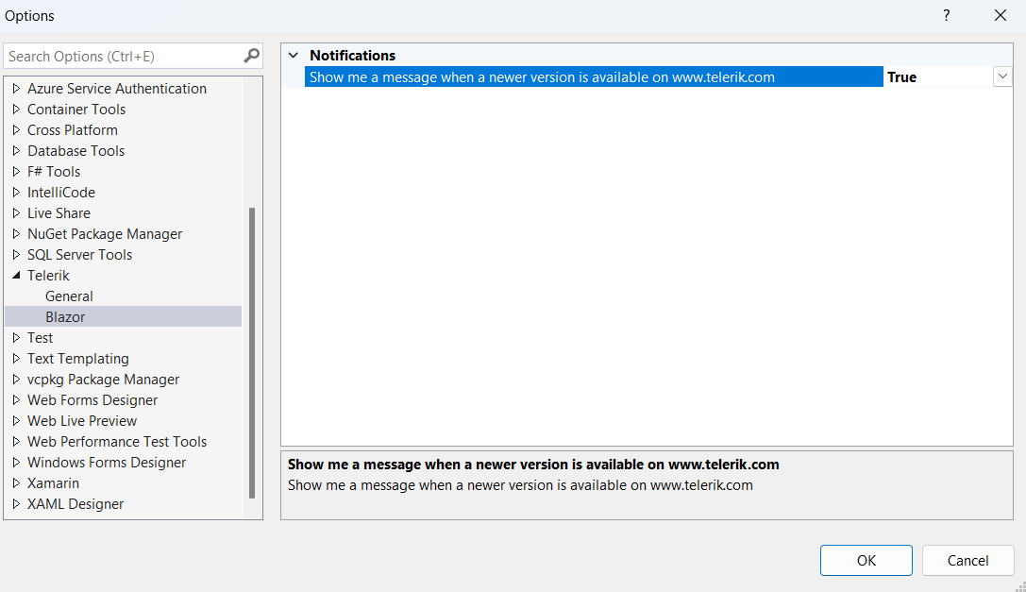Select the Container Tools label
Screen dimensions: 1026x592
click(76, 110)
